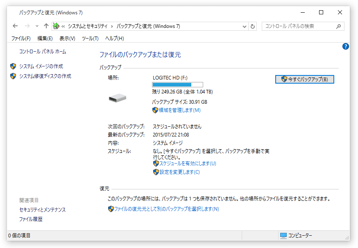Click shield icon beside スケジュールを有効にします
The height and width of the screenshot is (248, 358).
tap(156, 164)
